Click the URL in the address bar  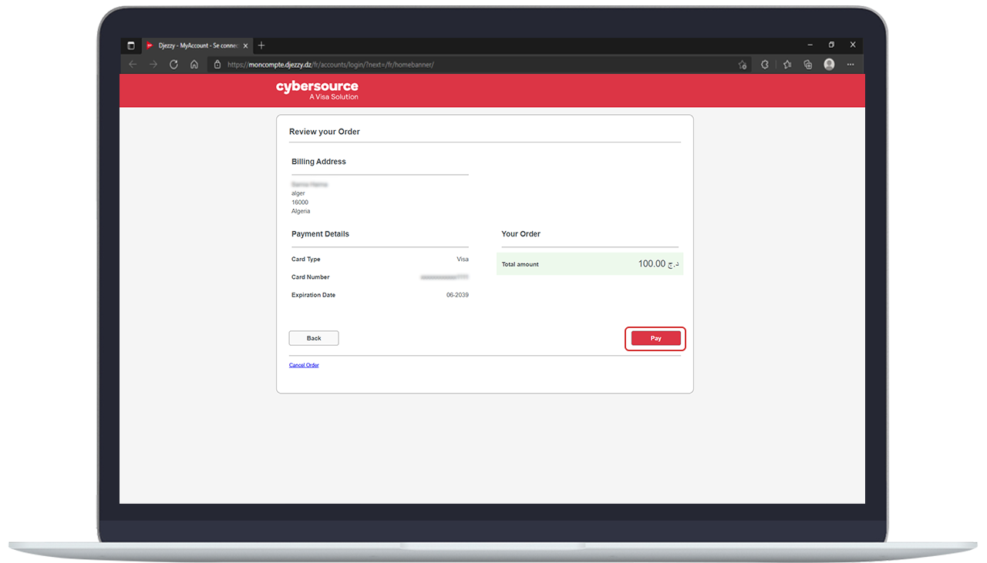[x=331, y=65]
